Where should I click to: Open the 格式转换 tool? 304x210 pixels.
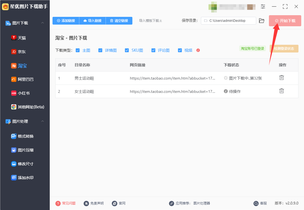22,136
